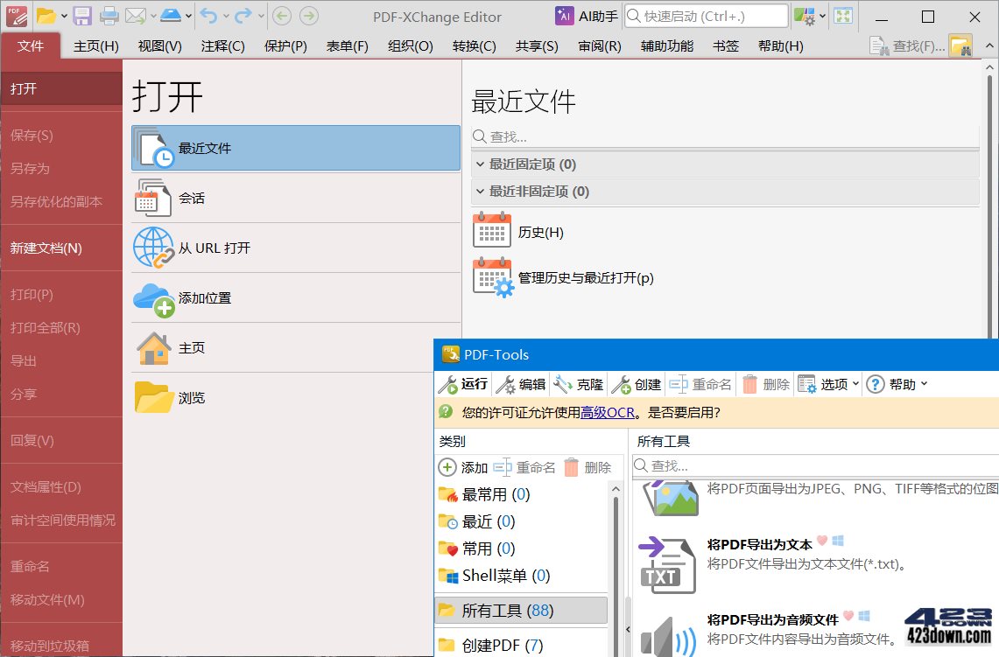The height and width of the screenshot is (657, 999).
Task: Click 重命名 in PDF-Tools main toolbar
Action: [700, 384]
